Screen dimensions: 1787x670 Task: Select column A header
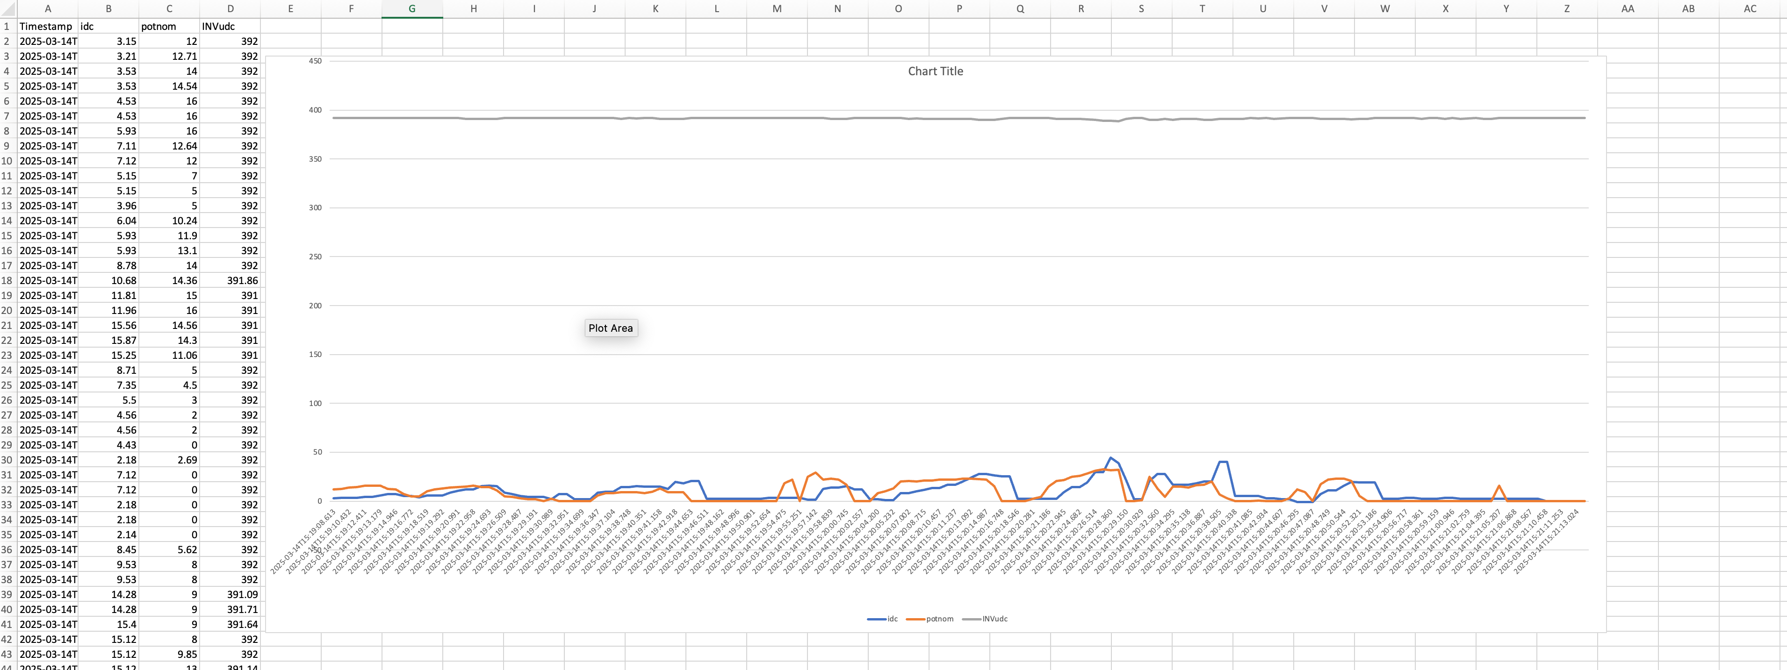pos(47,9)
